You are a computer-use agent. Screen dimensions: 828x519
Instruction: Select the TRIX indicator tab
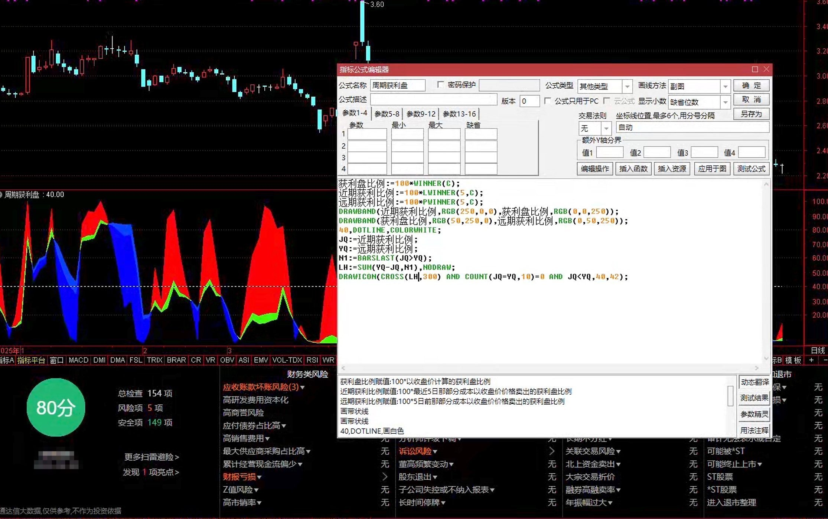(x=154, y=360)
